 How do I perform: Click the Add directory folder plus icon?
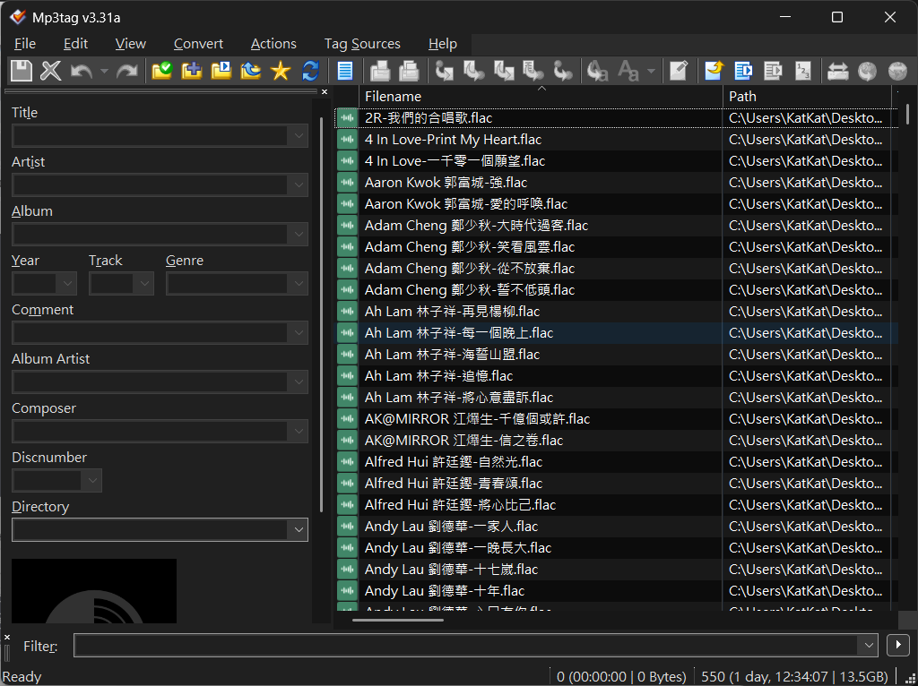[192, 71]
